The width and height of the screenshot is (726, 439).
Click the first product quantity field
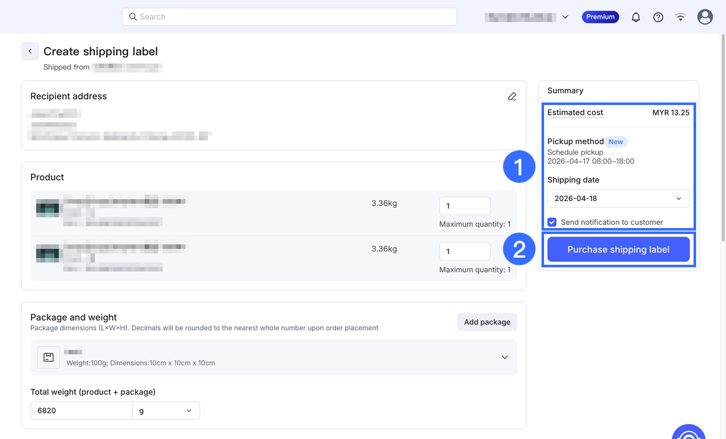(x=464, y=206)
